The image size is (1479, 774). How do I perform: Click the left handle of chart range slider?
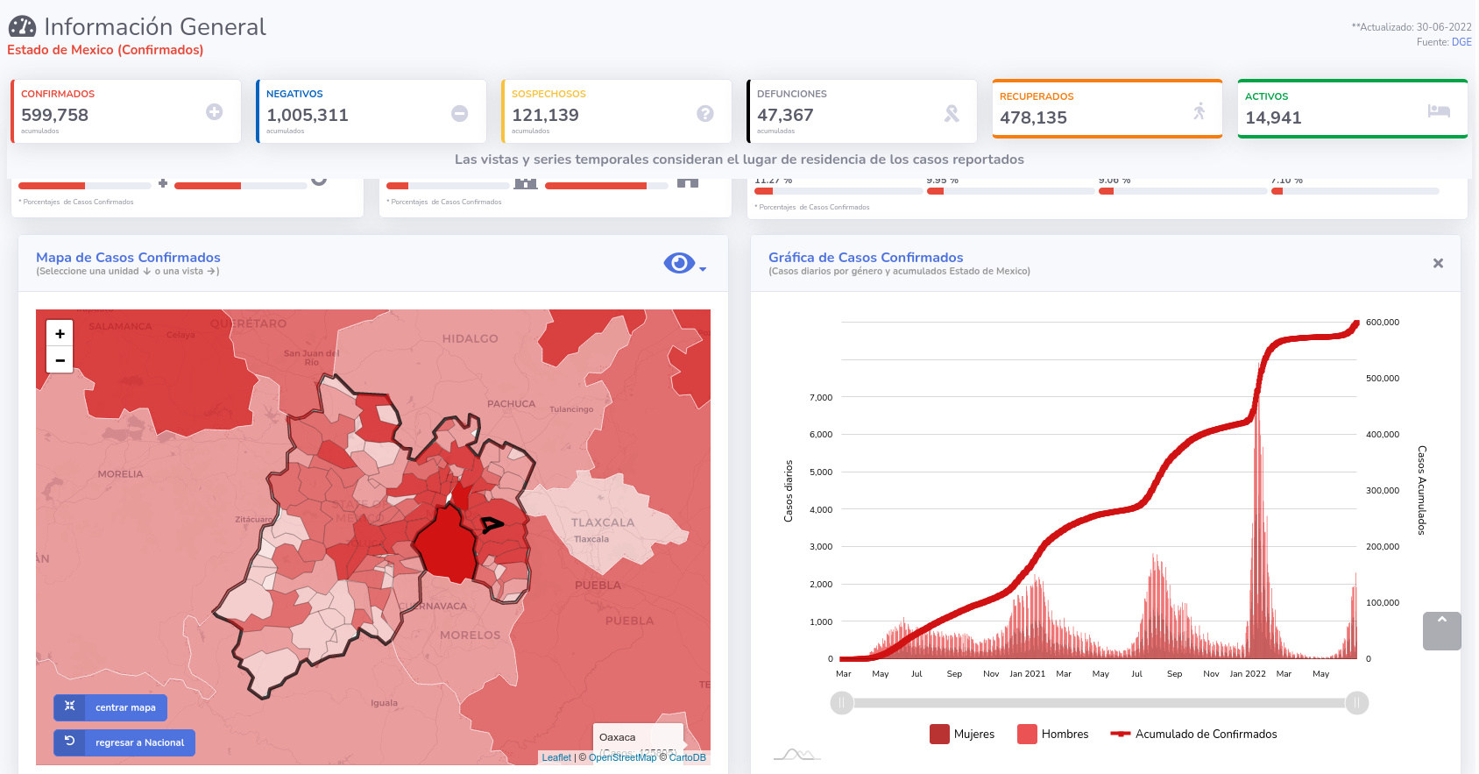pos(841,703)
